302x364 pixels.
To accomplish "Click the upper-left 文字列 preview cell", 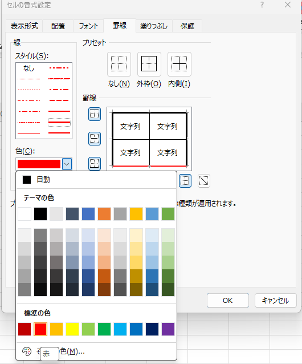I will coord(130,126).
